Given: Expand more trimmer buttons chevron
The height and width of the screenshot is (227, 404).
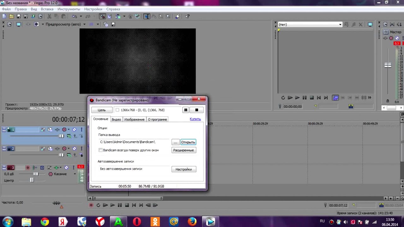Looking at the screenshot, I should (370, 98).
